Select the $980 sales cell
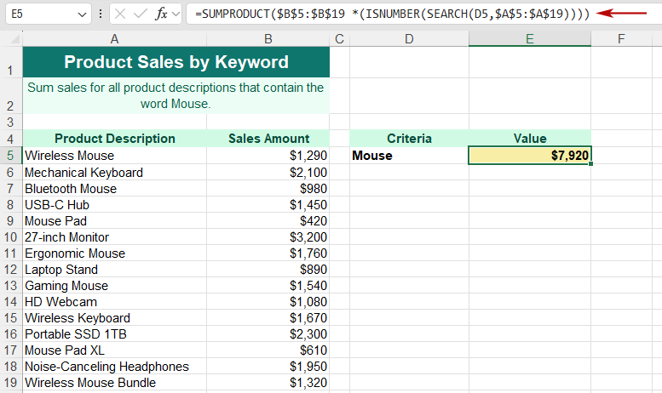 pyautogui.click(x=268, y=189)
